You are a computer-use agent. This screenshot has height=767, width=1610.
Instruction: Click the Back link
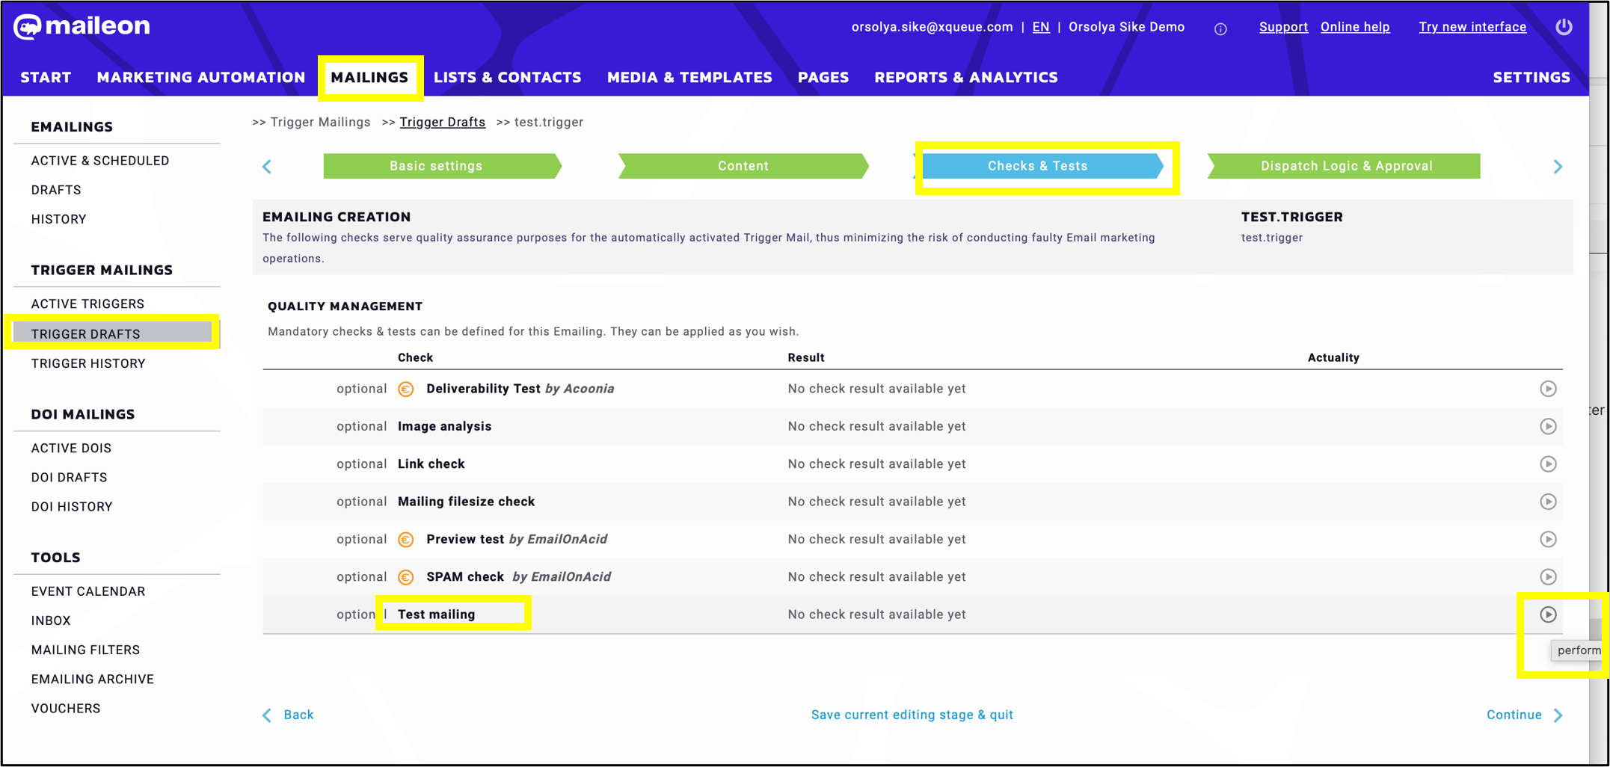288,715
